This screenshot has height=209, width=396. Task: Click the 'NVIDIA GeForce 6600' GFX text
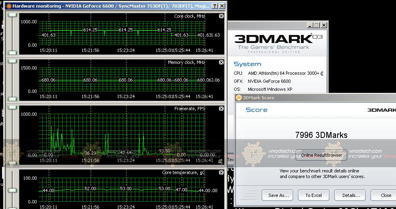pyautogui.click(x=269, y=81)
